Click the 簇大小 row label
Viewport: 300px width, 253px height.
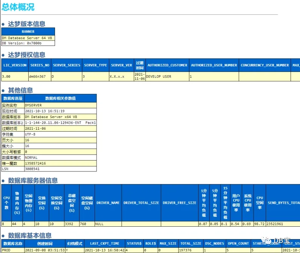[x=13, y=146]
